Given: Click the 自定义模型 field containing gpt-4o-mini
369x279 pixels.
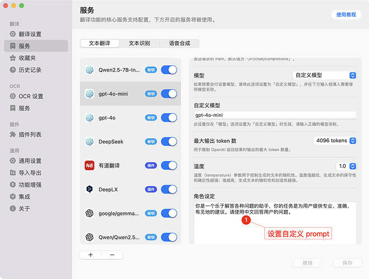Looking at the screenshot, I should pyautogui.click(x=275, y=115).
